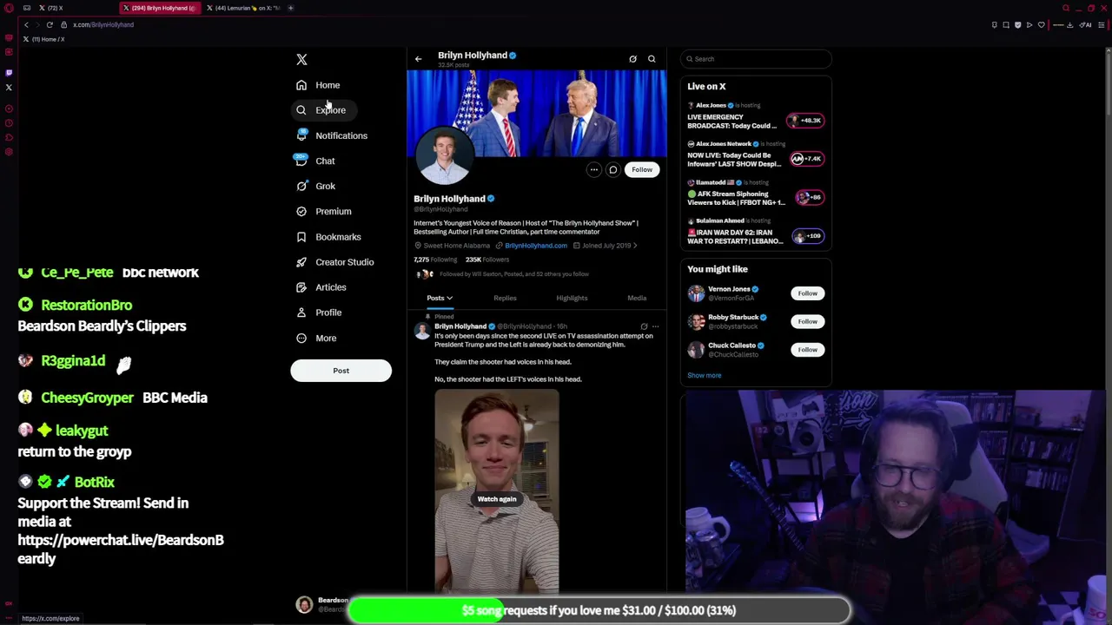
Task: Click Watch again on the video
Action: 497,499
